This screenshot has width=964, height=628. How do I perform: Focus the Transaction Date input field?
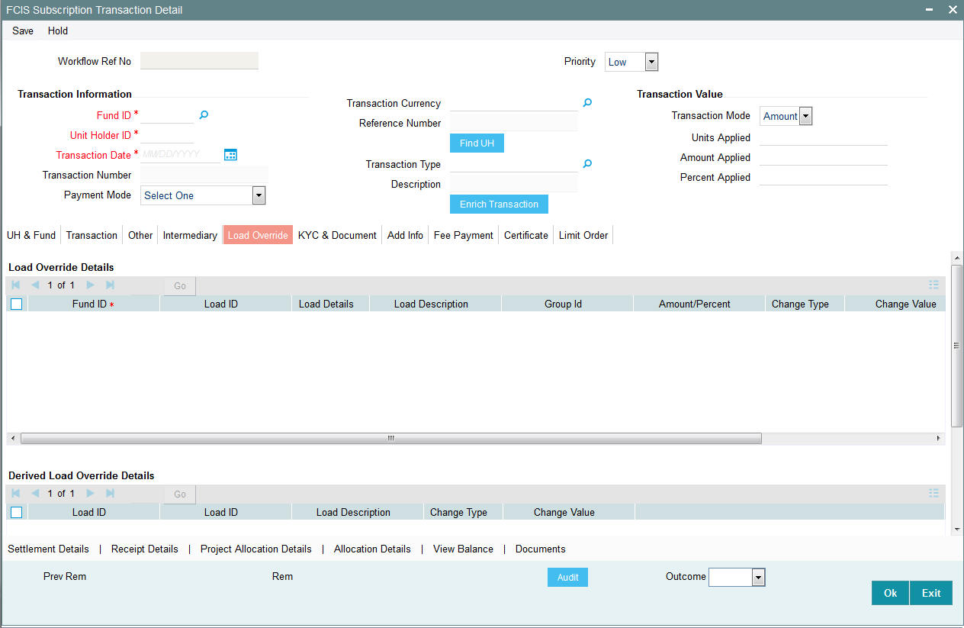[181, 155]
